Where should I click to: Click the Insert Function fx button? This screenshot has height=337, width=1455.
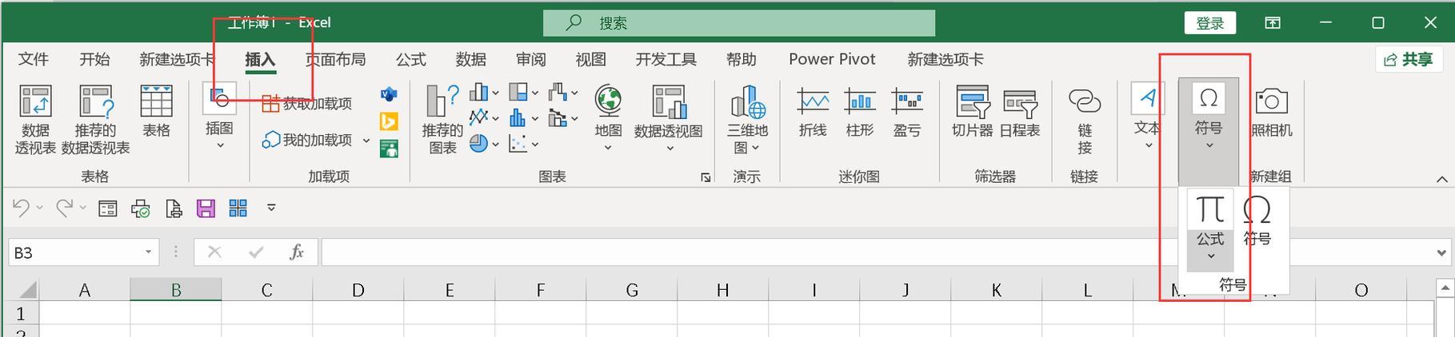coord(297,252)
